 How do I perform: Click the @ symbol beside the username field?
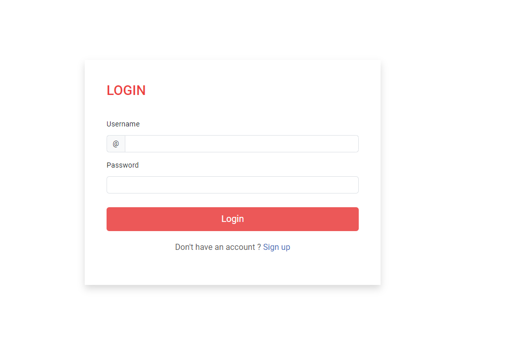(116, 144)
